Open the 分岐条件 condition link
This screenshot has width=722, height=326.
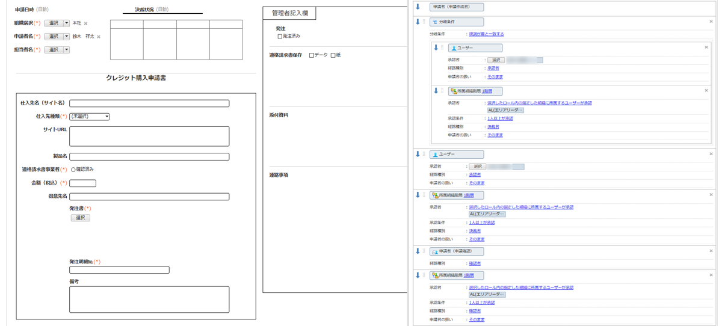[x=486, y=34]
